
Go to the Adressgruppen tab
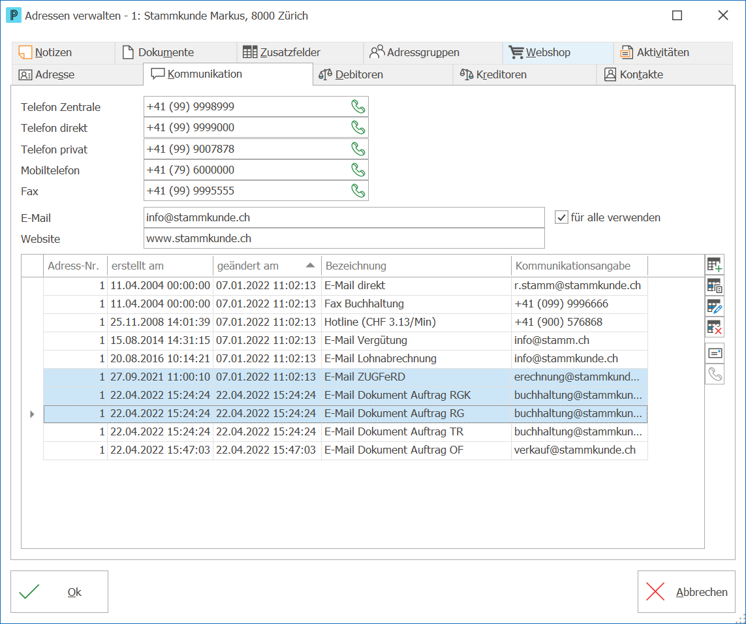(x=433, y=52)
